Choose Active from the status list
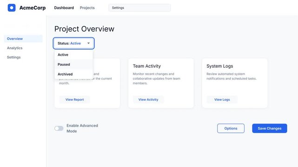This screenshot has height=167, width=298. [x=74, y=55]
